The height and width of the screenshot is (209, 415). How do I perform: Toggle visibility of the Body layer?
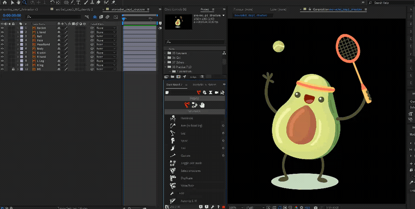click(3, 48)
